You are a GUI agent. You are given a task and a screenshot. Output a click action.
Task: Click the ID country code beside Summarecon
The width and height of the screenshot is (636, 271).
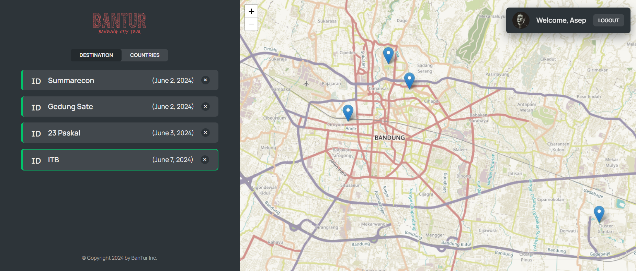[x=36, y=81]
